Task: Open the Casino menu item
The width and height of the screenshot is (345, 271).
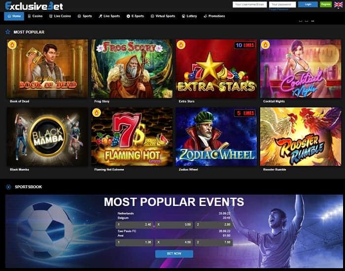Action: 35,16
